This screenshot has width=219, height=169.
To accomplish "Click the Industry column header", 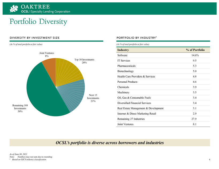I will pos(123,50).
